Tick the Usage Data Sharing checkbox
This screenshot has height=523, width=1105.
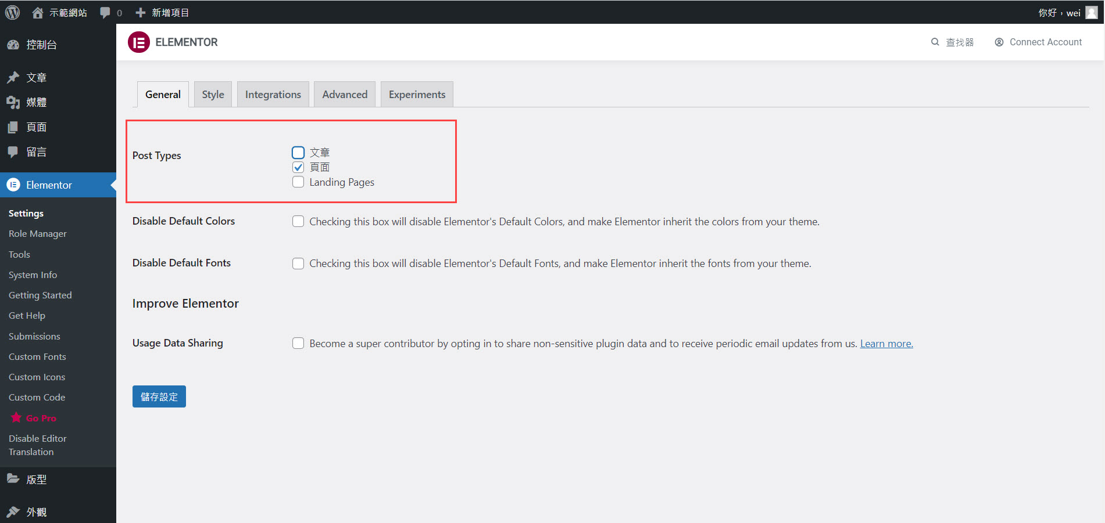point(298,343)
